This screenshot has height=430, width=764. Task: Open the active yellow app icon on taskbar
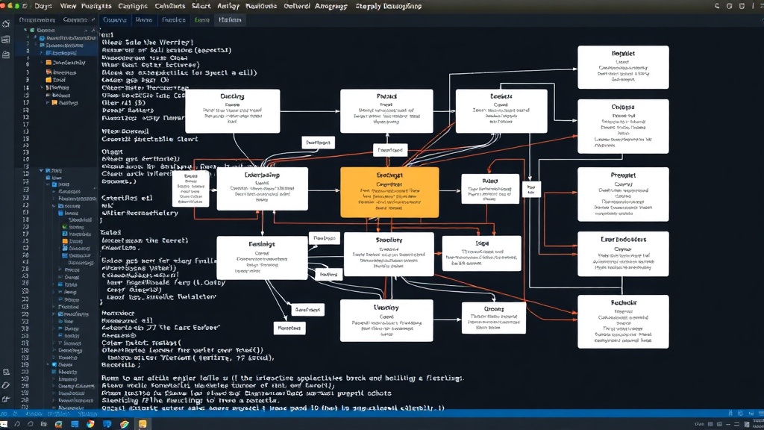tap(143, 424)
